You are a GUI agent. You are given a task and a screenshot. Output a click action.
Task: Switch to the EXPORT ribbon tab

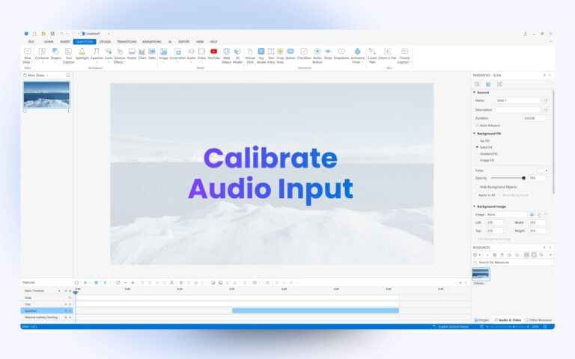[x=184, y=42]
